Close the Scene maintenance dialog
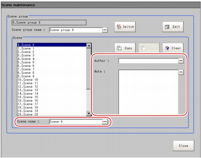 184,146
